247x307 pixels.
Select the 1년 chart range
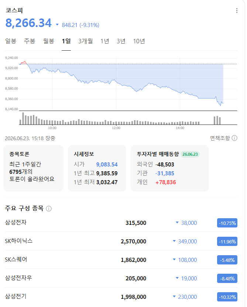pos(104,41)
